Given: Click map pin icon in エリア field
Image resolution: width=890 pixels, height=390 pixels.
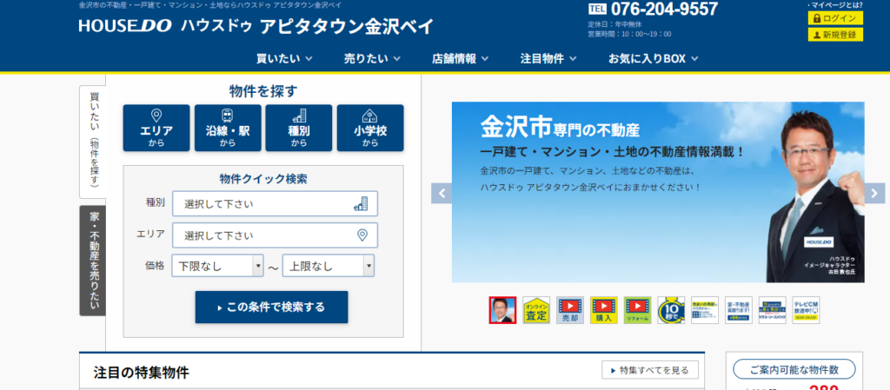Looking at the screenshot, I should pyautogui.click(x=362, y=235).
